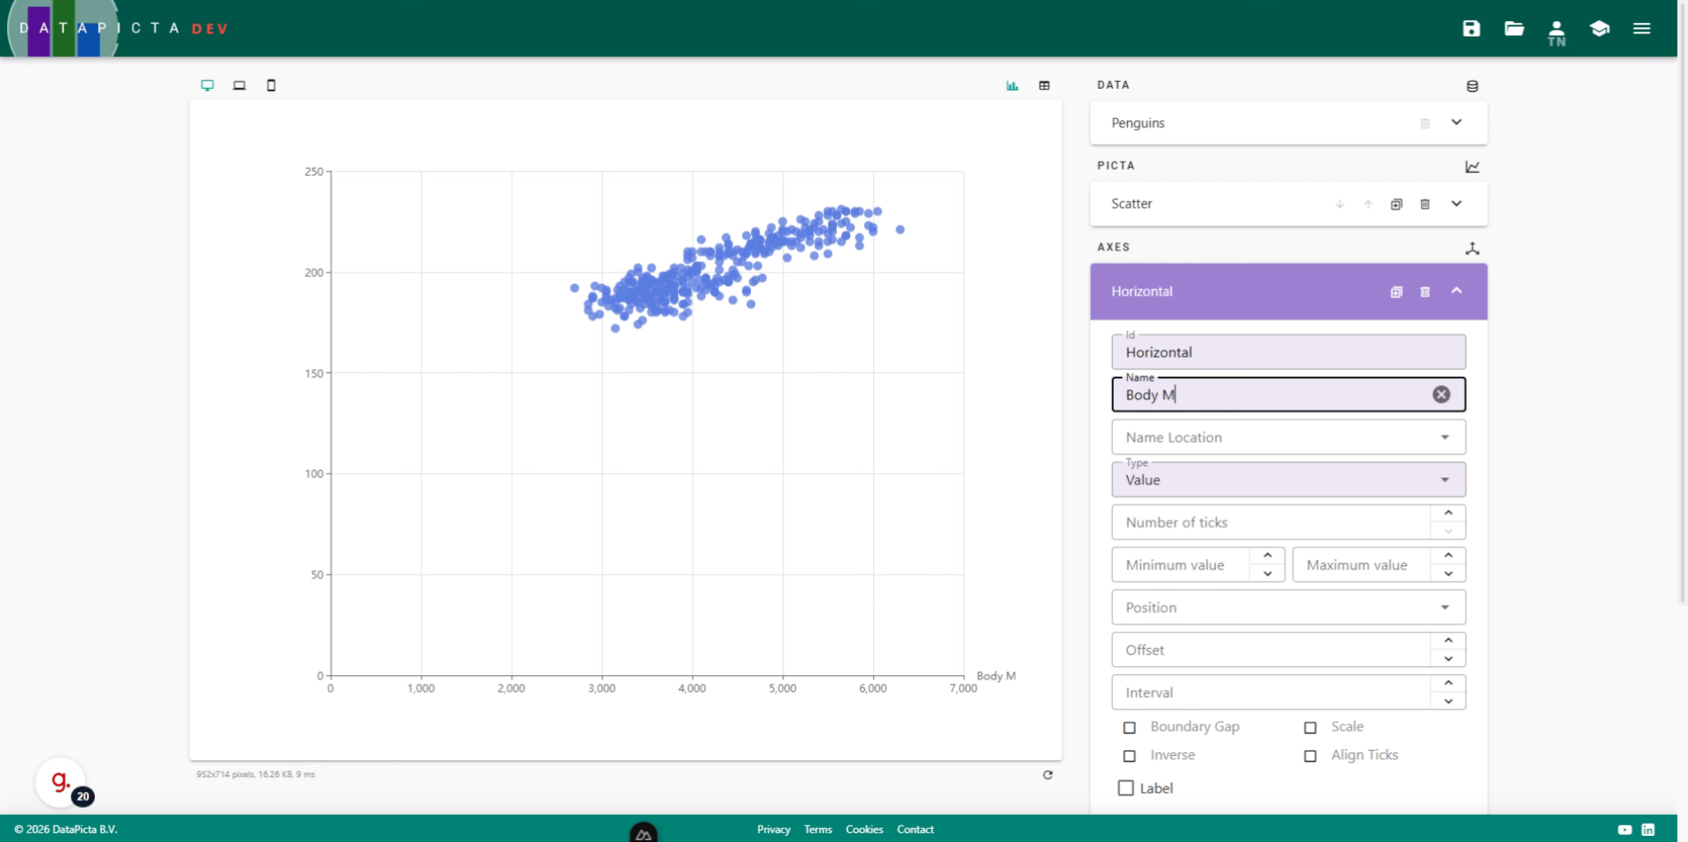This screenshot has height=842, width=1688.
Task: Open the Privacy link in footer
Action: pyautogui.click(x=773, y=829)
